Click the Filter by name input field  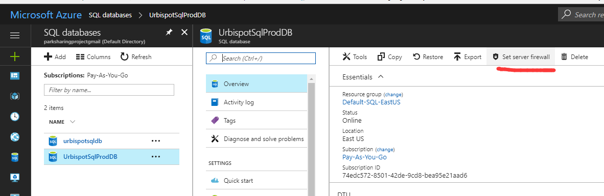pos(109,90)
